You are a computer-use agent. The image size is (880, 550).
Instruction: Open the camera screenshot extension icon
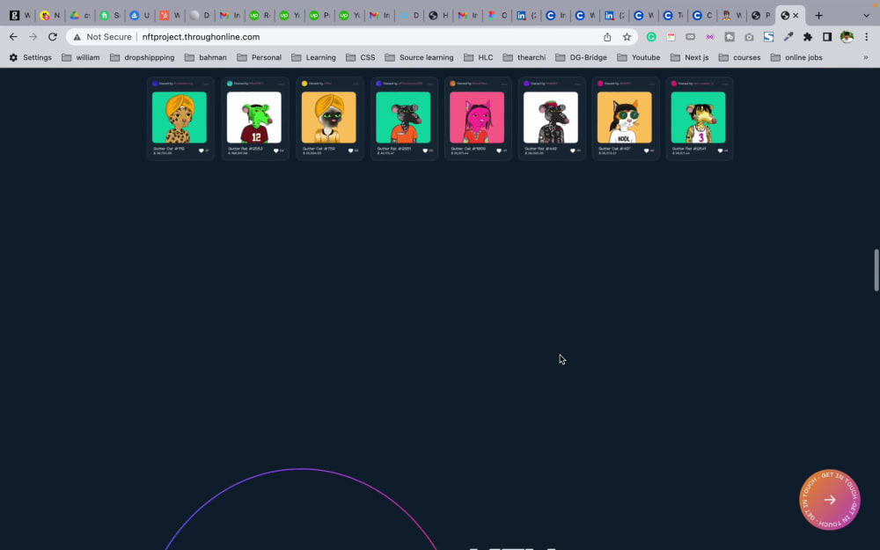coord(749,37)
